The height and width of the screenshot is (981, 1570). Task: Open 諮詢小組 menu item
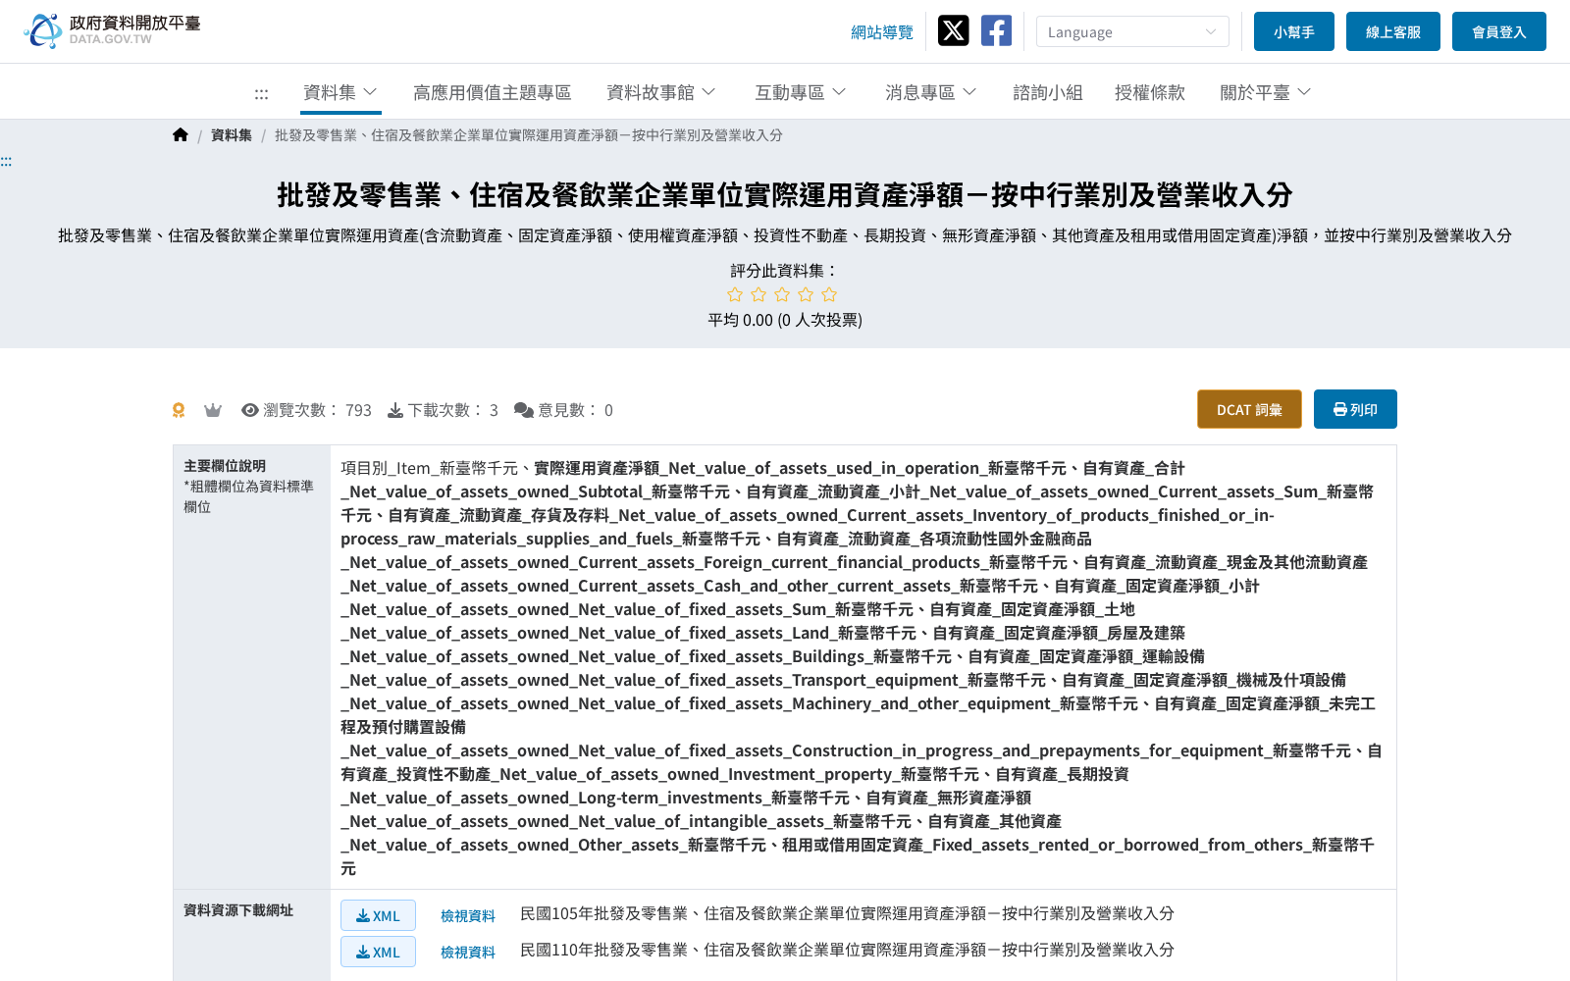click(x=1047, y=92)
